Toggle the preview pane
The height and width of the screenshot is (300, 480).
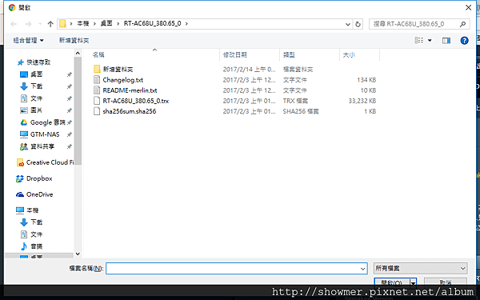tap(446, 41)
